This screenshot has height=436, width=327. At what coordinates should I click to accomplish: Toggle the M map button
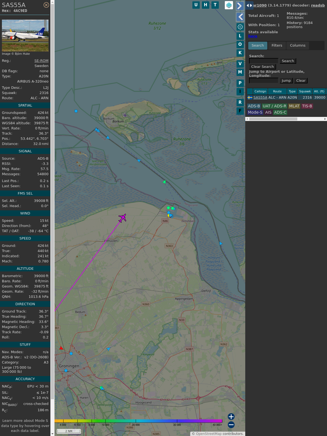pyautogui.click(x=240, y=72)
